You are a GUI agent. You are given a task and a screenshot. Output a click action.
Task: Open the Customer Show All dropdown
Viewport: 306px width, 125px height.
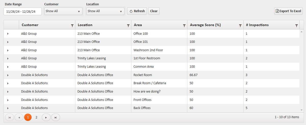click(x=63, y=11)
